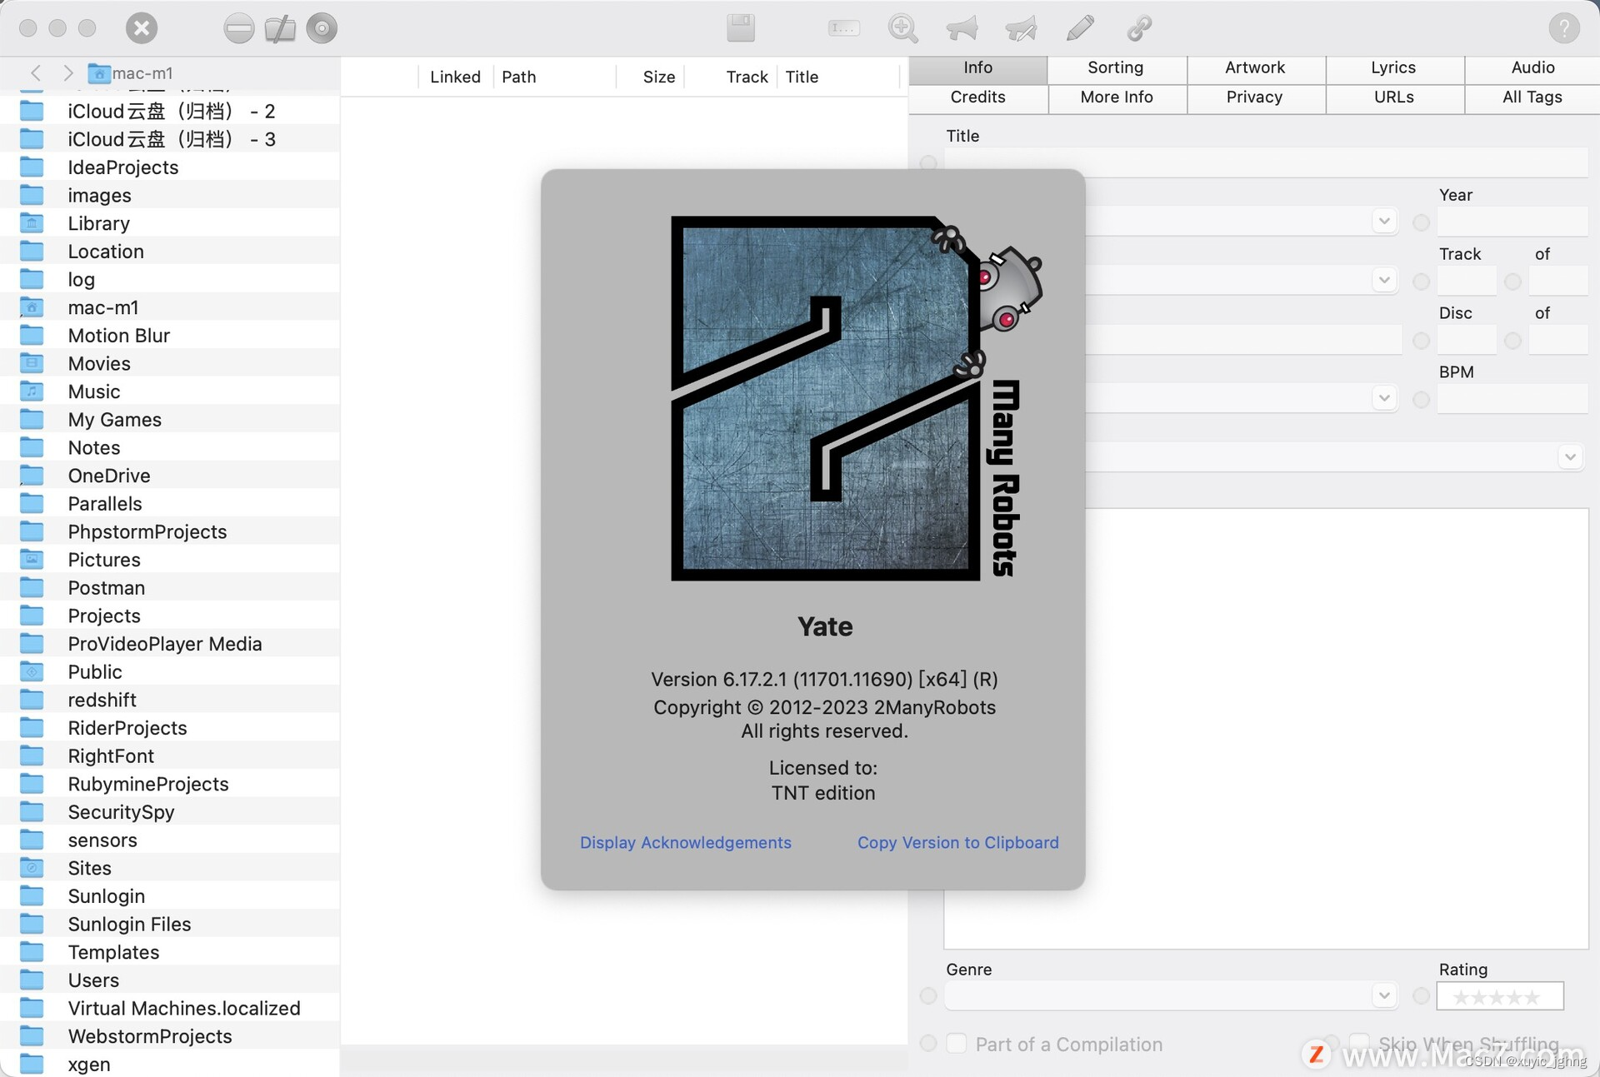Click the megaphone/broadcast right icon
This screenshot has width=1600, height=1077.
click(1022, 27)
